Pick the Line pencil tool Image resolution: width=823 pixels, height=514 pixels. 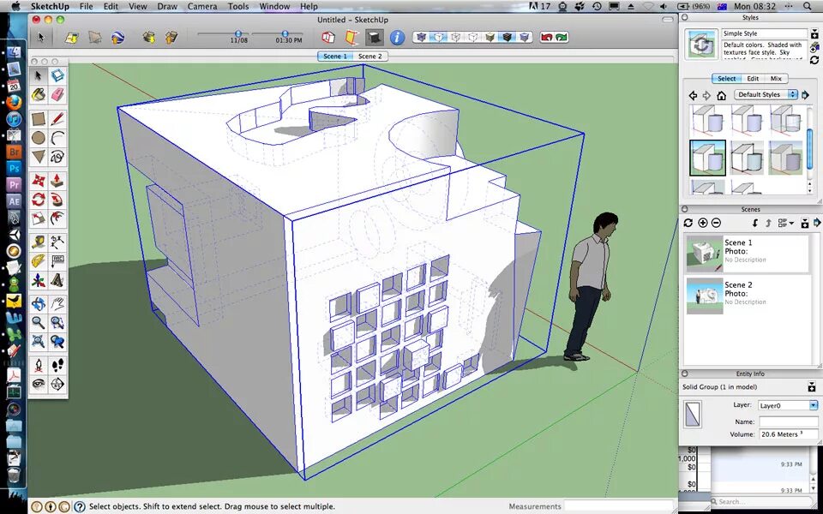tap(57, 119)
